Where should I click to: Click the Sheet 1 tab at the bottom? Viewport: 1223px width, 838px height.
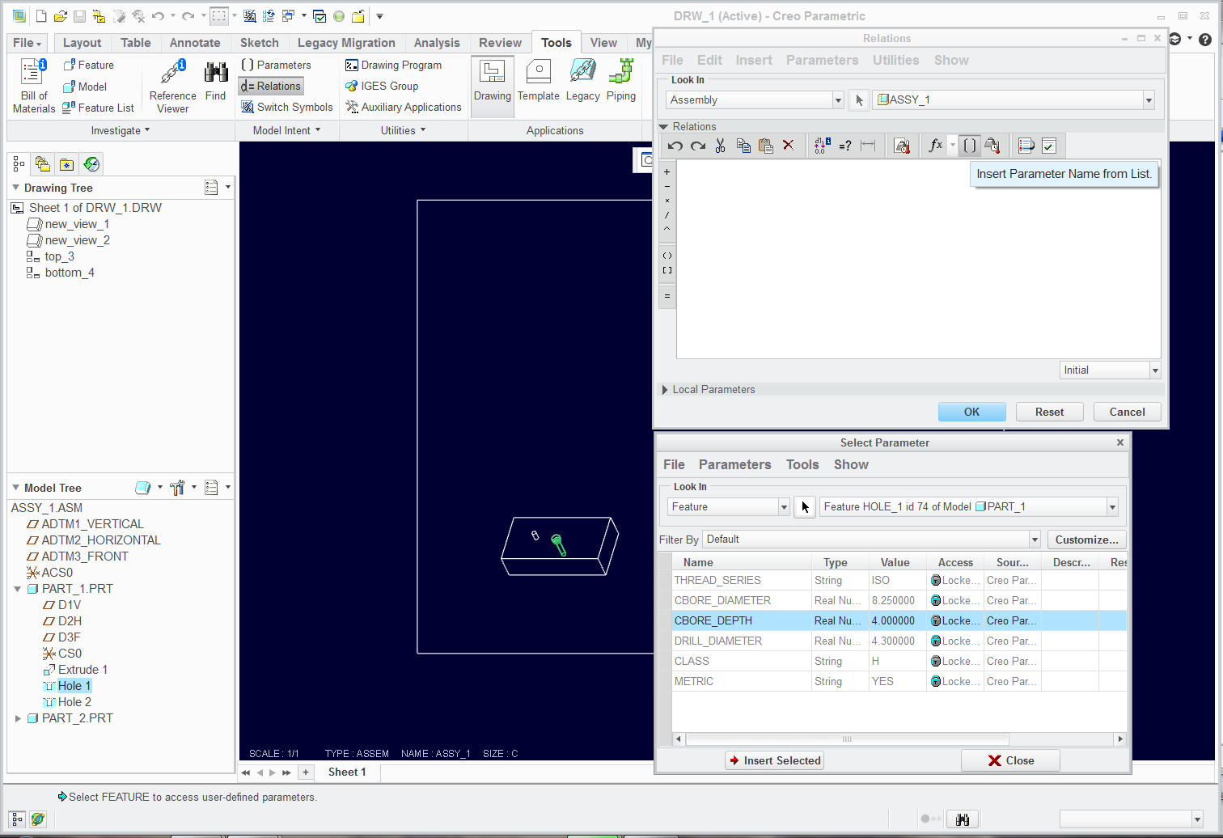347,772
